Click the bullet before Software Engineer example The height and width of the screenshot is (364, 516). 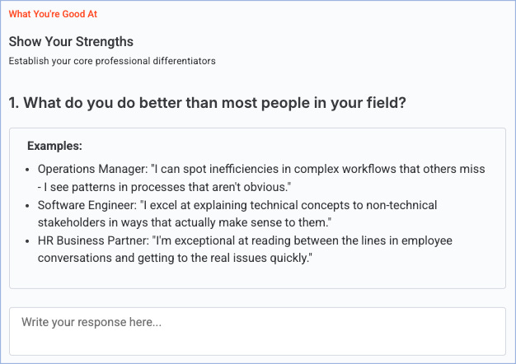[29, 204]
